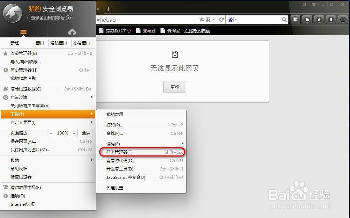The width and height of the screenshot is (350, 218).
Task: Open a new 隐私窗口 window
Action: (58, 43)
